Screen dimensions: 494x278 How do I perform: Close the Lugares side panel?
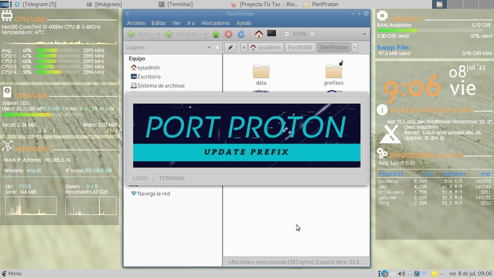217,47
